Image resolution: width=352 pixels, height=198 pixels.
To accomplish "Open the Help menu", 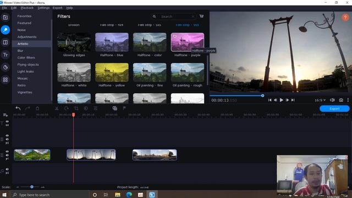I will pyautogui.click(x=69, y=8).
